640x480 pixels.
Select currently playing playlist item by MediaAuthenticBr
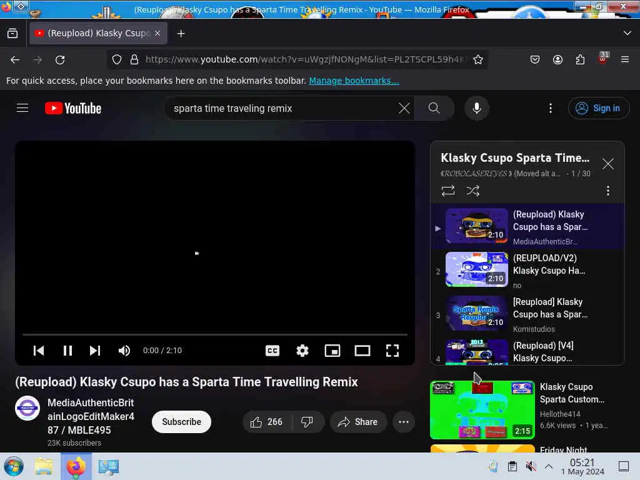tap(527, 227)
